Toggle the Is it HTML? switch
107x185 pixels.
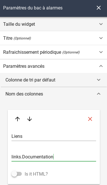[x=17, y=174]
